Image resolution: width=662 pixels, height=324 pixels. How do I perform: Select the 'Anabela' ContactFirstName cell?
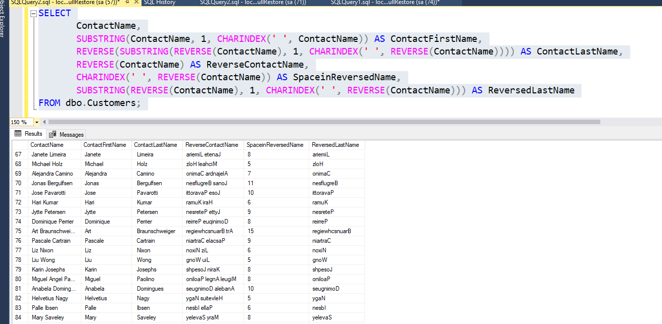click(x=106, y=289)
